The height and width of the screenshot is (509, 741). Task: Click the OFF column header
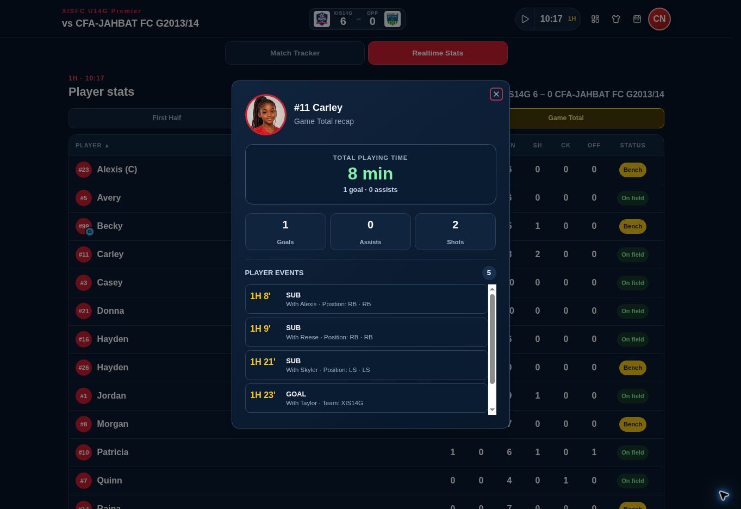[x=594, y=145]
